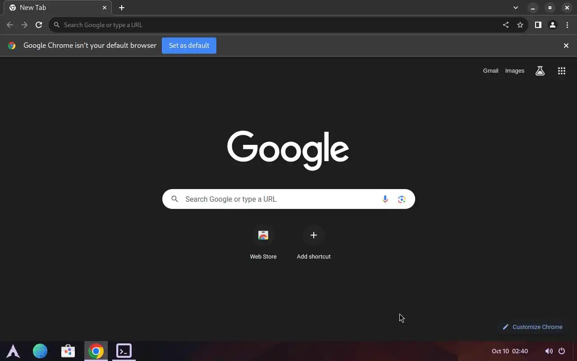Click the Chrome logo on the infobar
This screenshot has height=361, width=577.
pyautogui.click(x=12, y=46)
